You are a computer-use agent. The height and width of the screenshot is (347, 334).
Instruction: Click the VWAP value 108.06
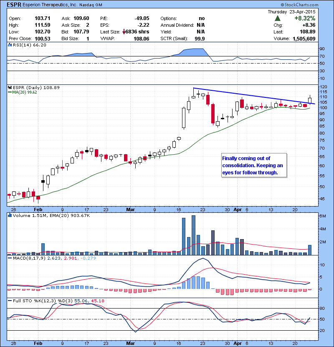pos(142,39)
